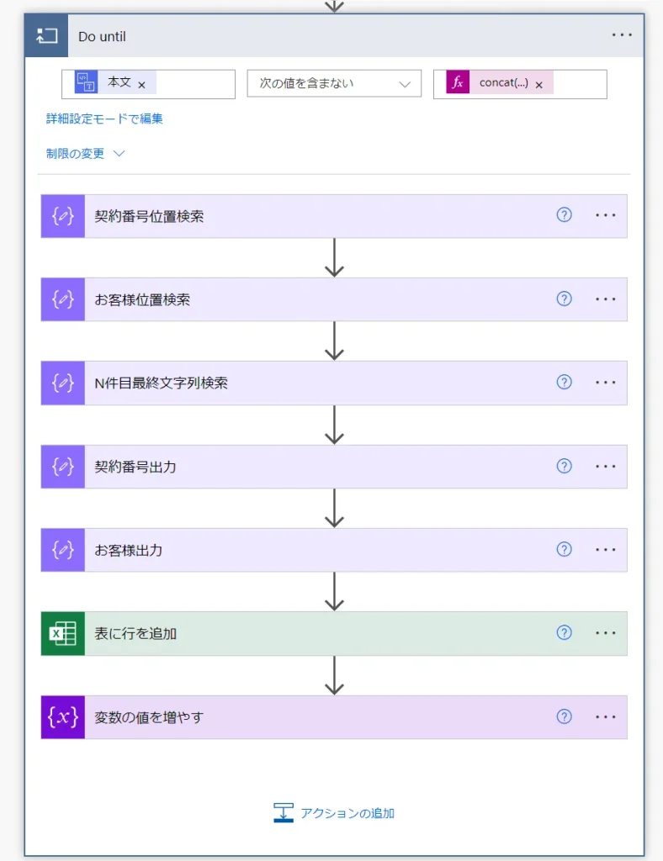Click the concat(...) condition value field
This screenshot has height=861, width=663.
coord(581,84)
